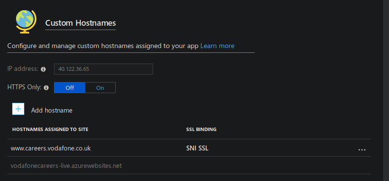Click the SNI SSL binding value
Viewport: 389px width, 181px height.
pos(197,148)
